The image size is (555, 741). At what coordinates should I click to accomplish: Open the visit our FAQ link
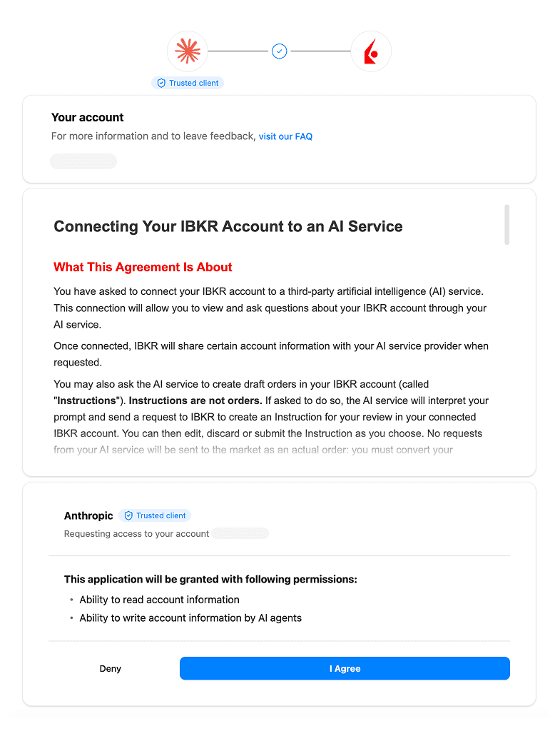(285, 136)
